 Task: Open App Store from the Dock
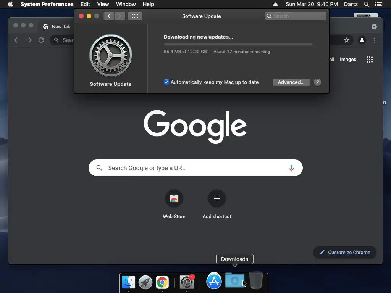point(214,282)
